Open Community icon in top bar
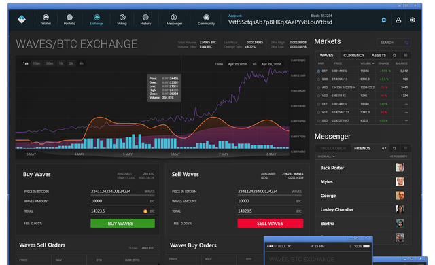This screenshot has height=265, width=435. click(x=206, y=20)
